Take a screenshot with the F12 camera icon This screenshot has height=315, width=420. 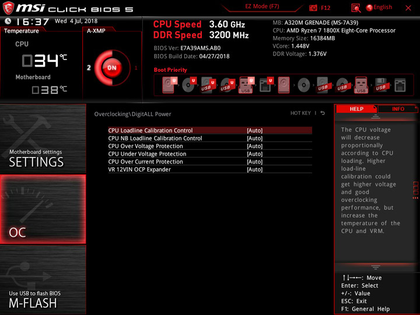[313, 8]
